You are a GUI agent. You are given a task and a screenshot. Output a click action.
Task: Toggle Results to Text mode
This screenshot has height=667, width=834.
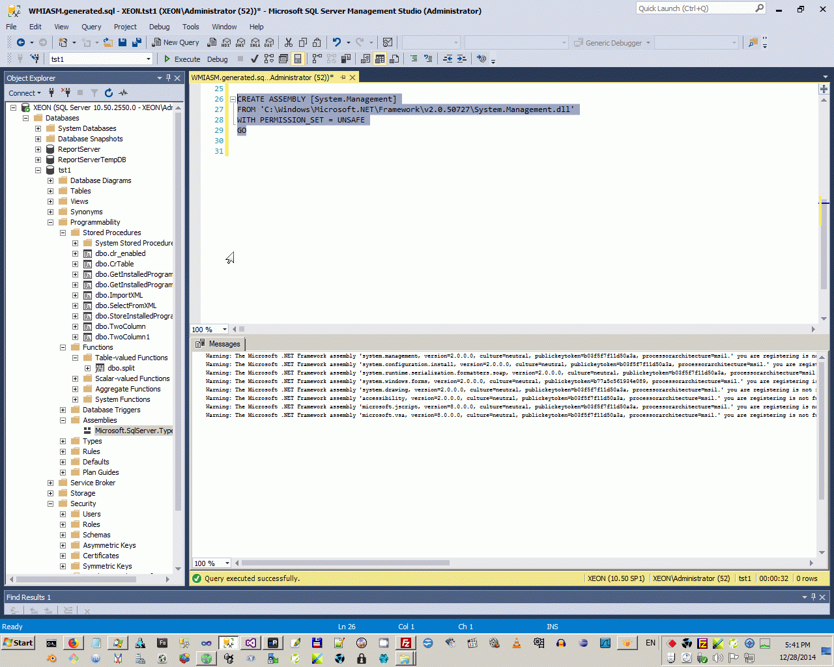tap(366, 59)
